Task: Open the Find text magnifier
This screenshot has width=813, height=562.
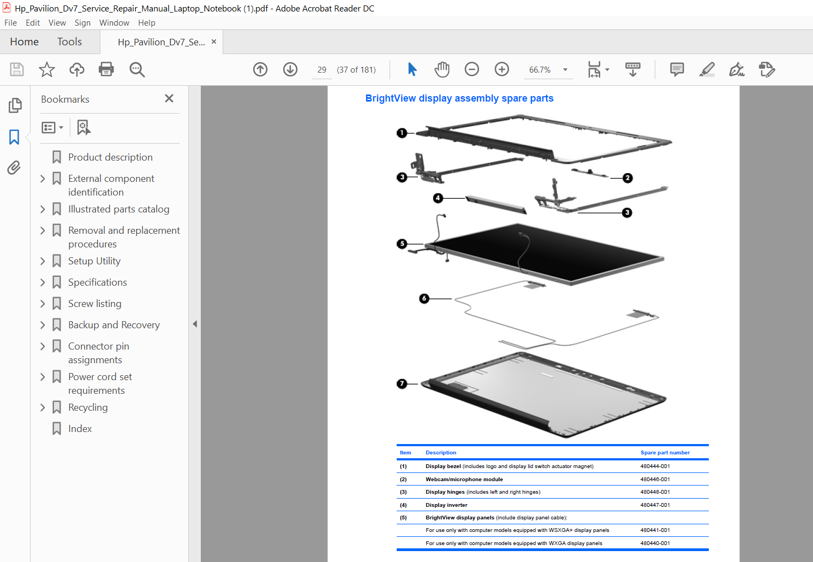Action: coord(137,69)
